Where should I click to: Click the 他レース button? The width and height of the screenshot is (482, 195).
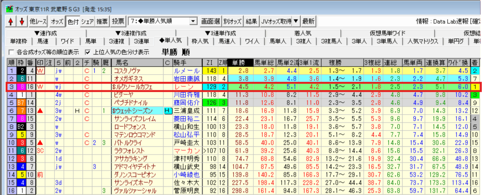tap(38, 22)
